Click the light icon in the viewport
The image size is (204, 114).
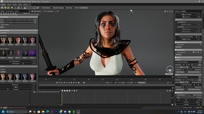click(132, 11)
